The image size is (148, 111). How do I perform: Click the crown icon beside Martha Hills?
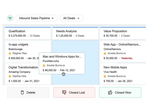[10, 76]
